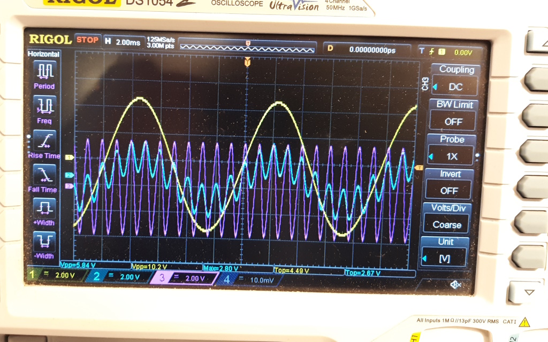This screenshot has height=342, width=548.
Task: Select the Rise Time measurement icon
Action: (x=45, y=141)
